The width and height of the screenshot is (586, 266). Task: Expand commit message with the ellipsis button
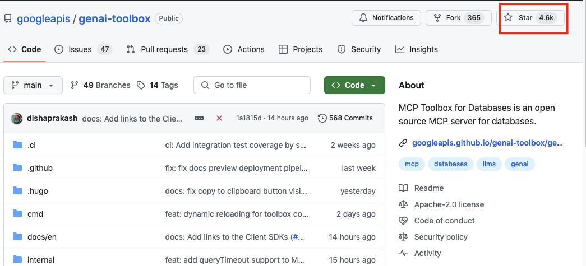pyautogui.click(x=199, y=118)
